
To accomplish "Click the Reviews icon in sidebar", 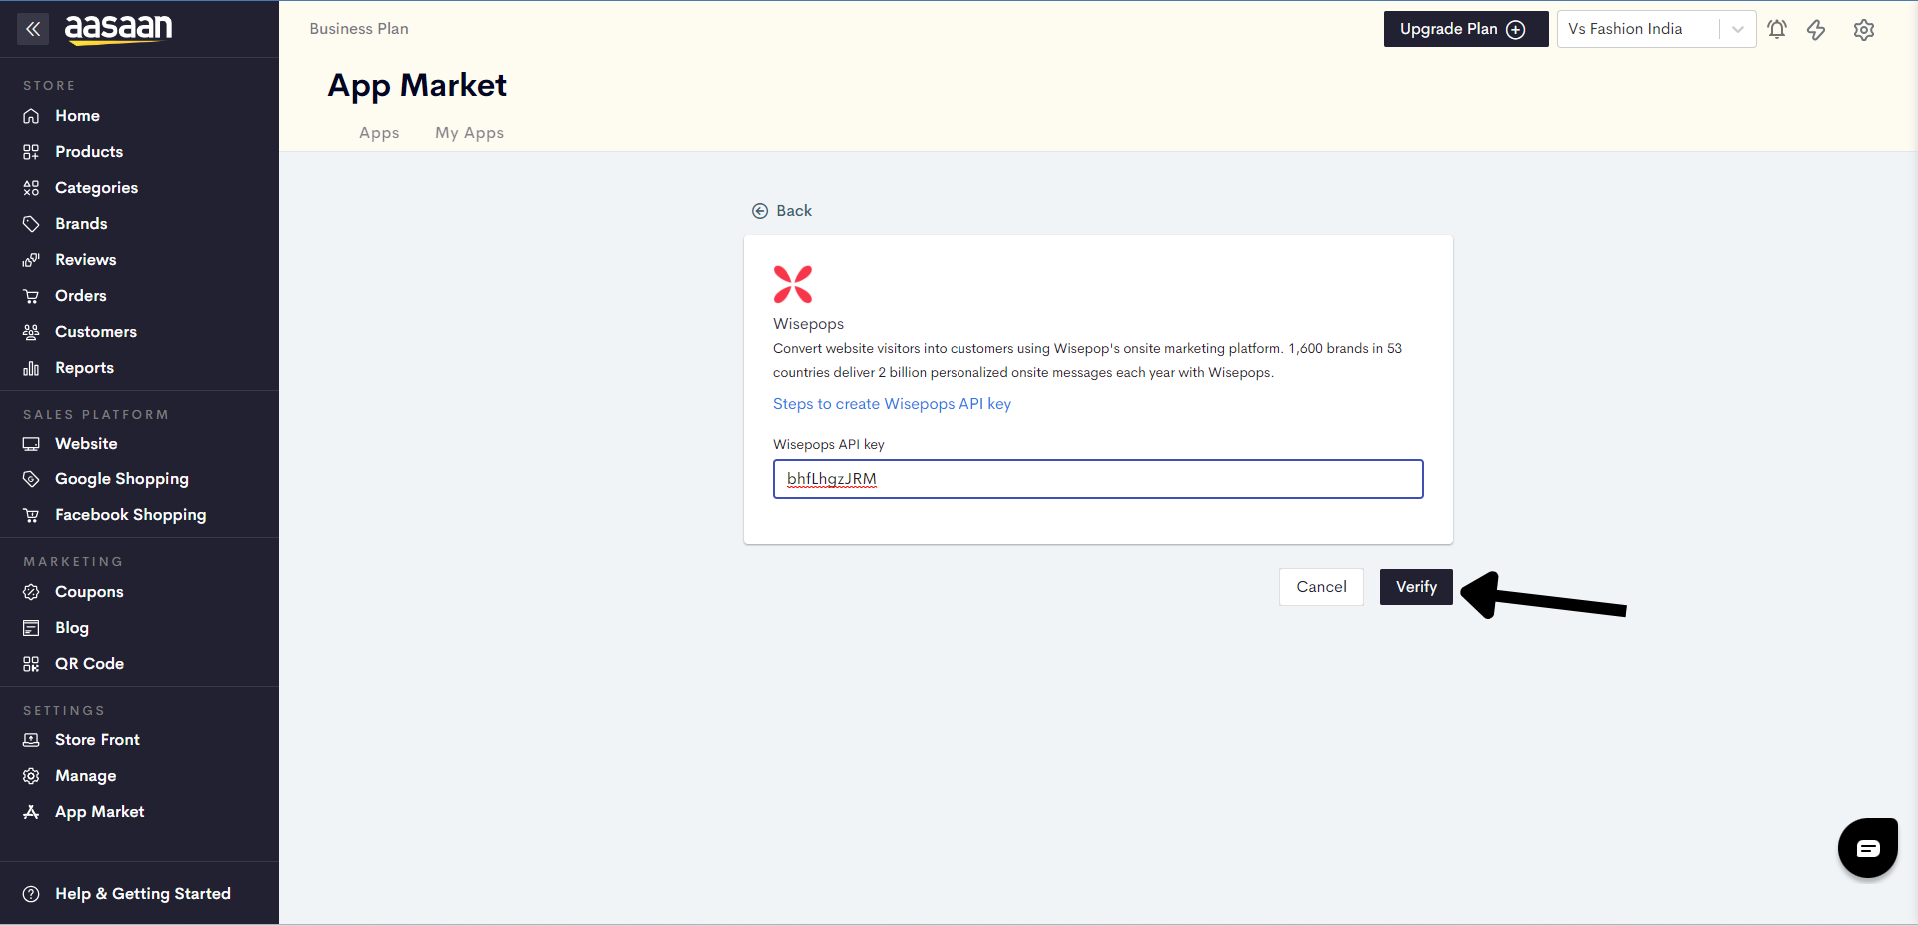I will (31, 260).
